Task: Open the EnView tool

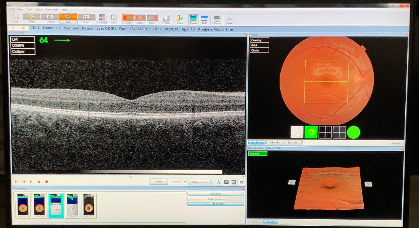Action: (166, 19)
